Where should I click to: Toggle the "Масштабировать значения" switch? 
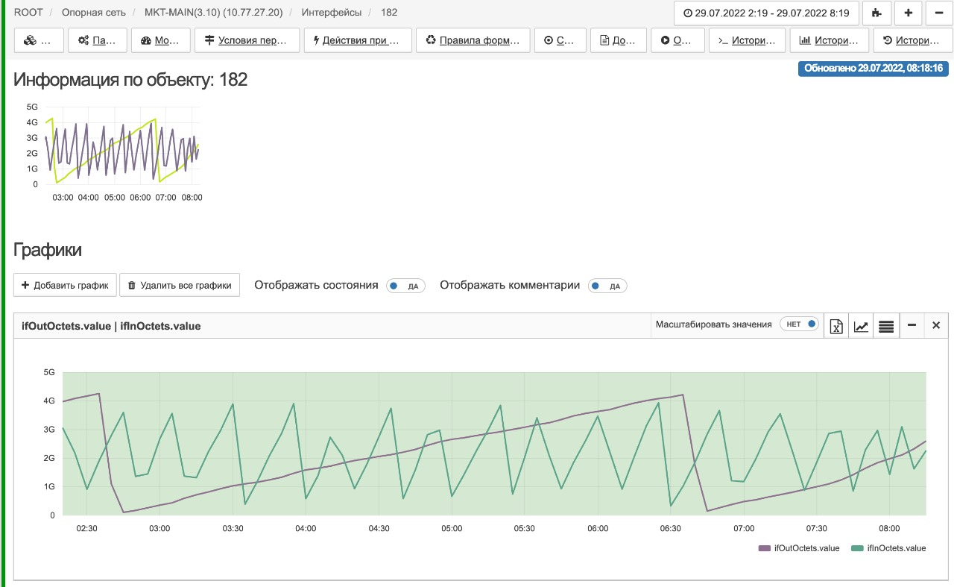coord(799,324)
